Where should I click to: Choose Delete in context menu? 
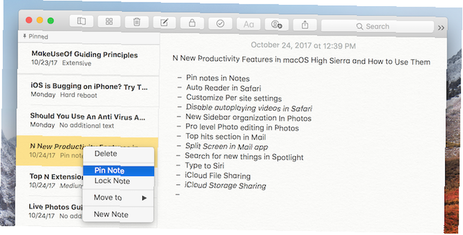tap(106, 154)
